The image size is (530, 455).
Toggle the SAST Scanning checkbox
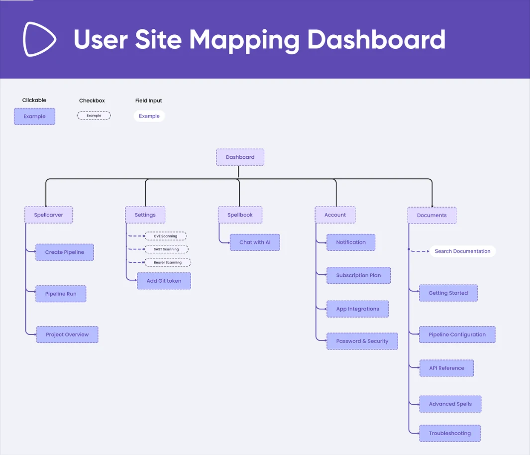pyautogui.click(x=166, y=249)
